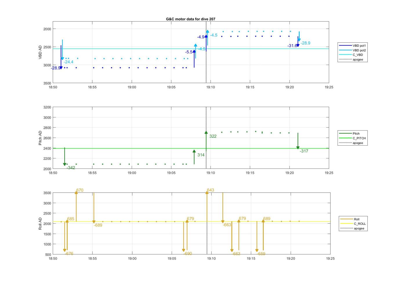The image size is (406, 286).
Task: Click the "-4.9" VBD label
Action: tap(201, 37)
